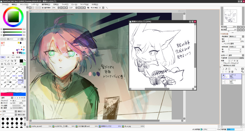Click the zoom in plus button in toolbar
The width and height of the screenshot is (245, 131).
(64, 8)
